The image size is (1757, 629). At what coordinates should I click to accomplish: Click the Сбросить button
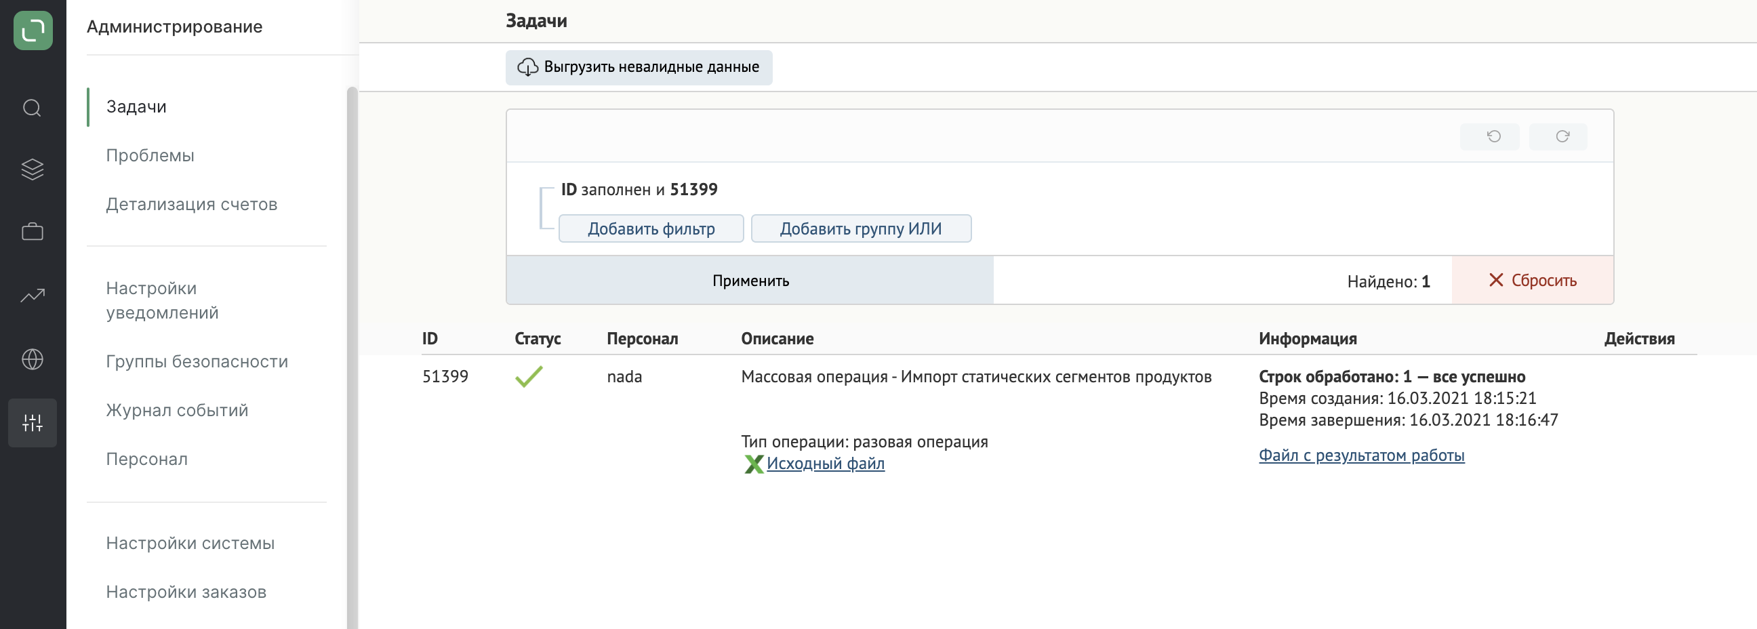pos(1533,281)
